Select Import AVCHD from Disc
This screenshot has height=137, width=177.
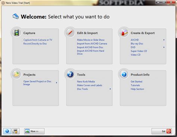click(x=90, y=47)
